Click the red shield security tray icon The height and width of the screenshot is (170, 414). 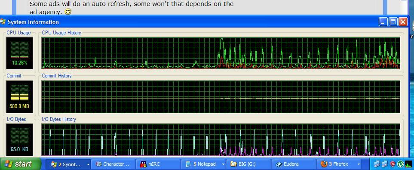coord(393,164)
